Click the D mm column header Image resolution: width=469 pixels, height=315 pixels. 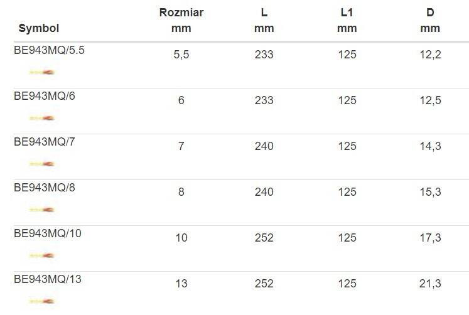[x=430, y=20]
